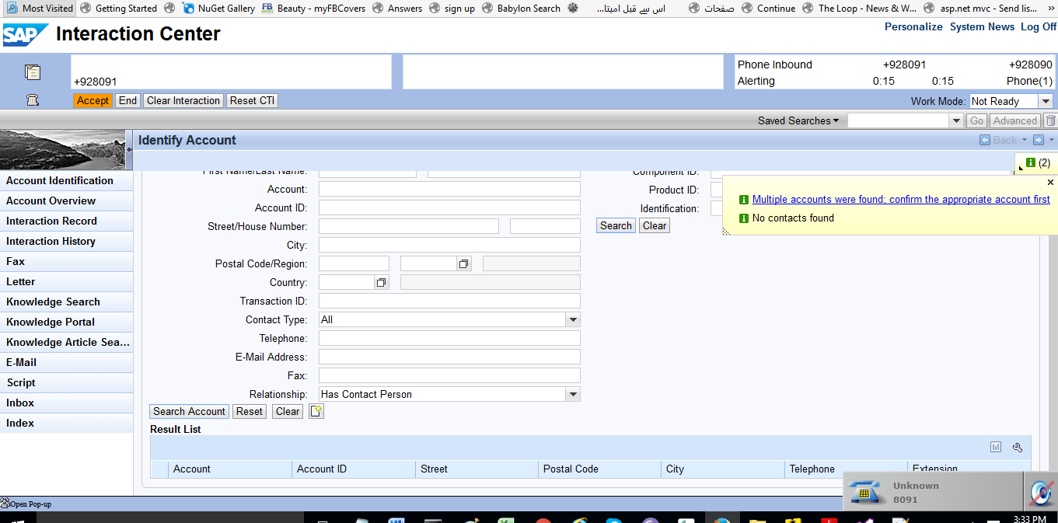The width and height of the screenshot is (1058, 523).
Task: Delete saved search with trash icon
Action: (x=1050, y=120)
